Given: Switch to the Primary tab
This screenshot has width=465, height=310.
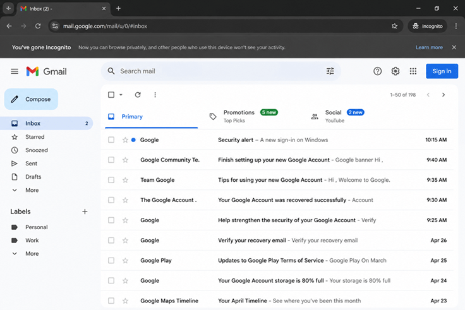Looking at the screenshot, I should pyautogui.click(x=151, y=117).
